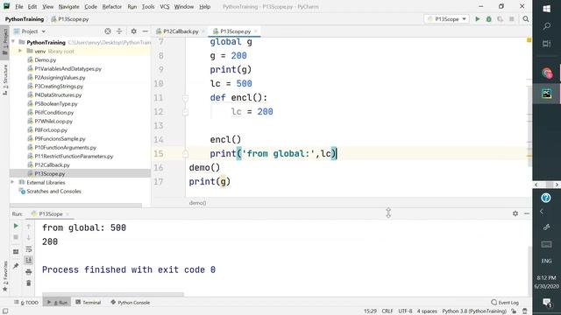Click demo() breadcrumb below editor
This screenshot has height=315, width=561.
[197, 203]
